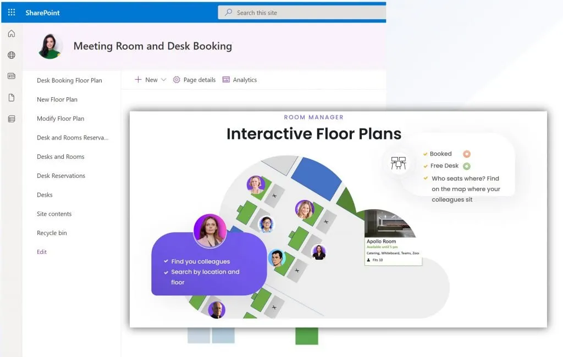
Task: Open Desk and Rooms Reserva... link
Action: (73, 137)
